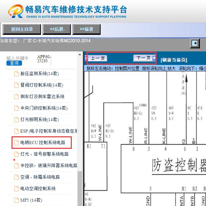The width and height of the screenshot is (206, 206).
Task: Open 空调、除霜系统电路 entry
Action: pyautogui.click(x=40, y=177)
